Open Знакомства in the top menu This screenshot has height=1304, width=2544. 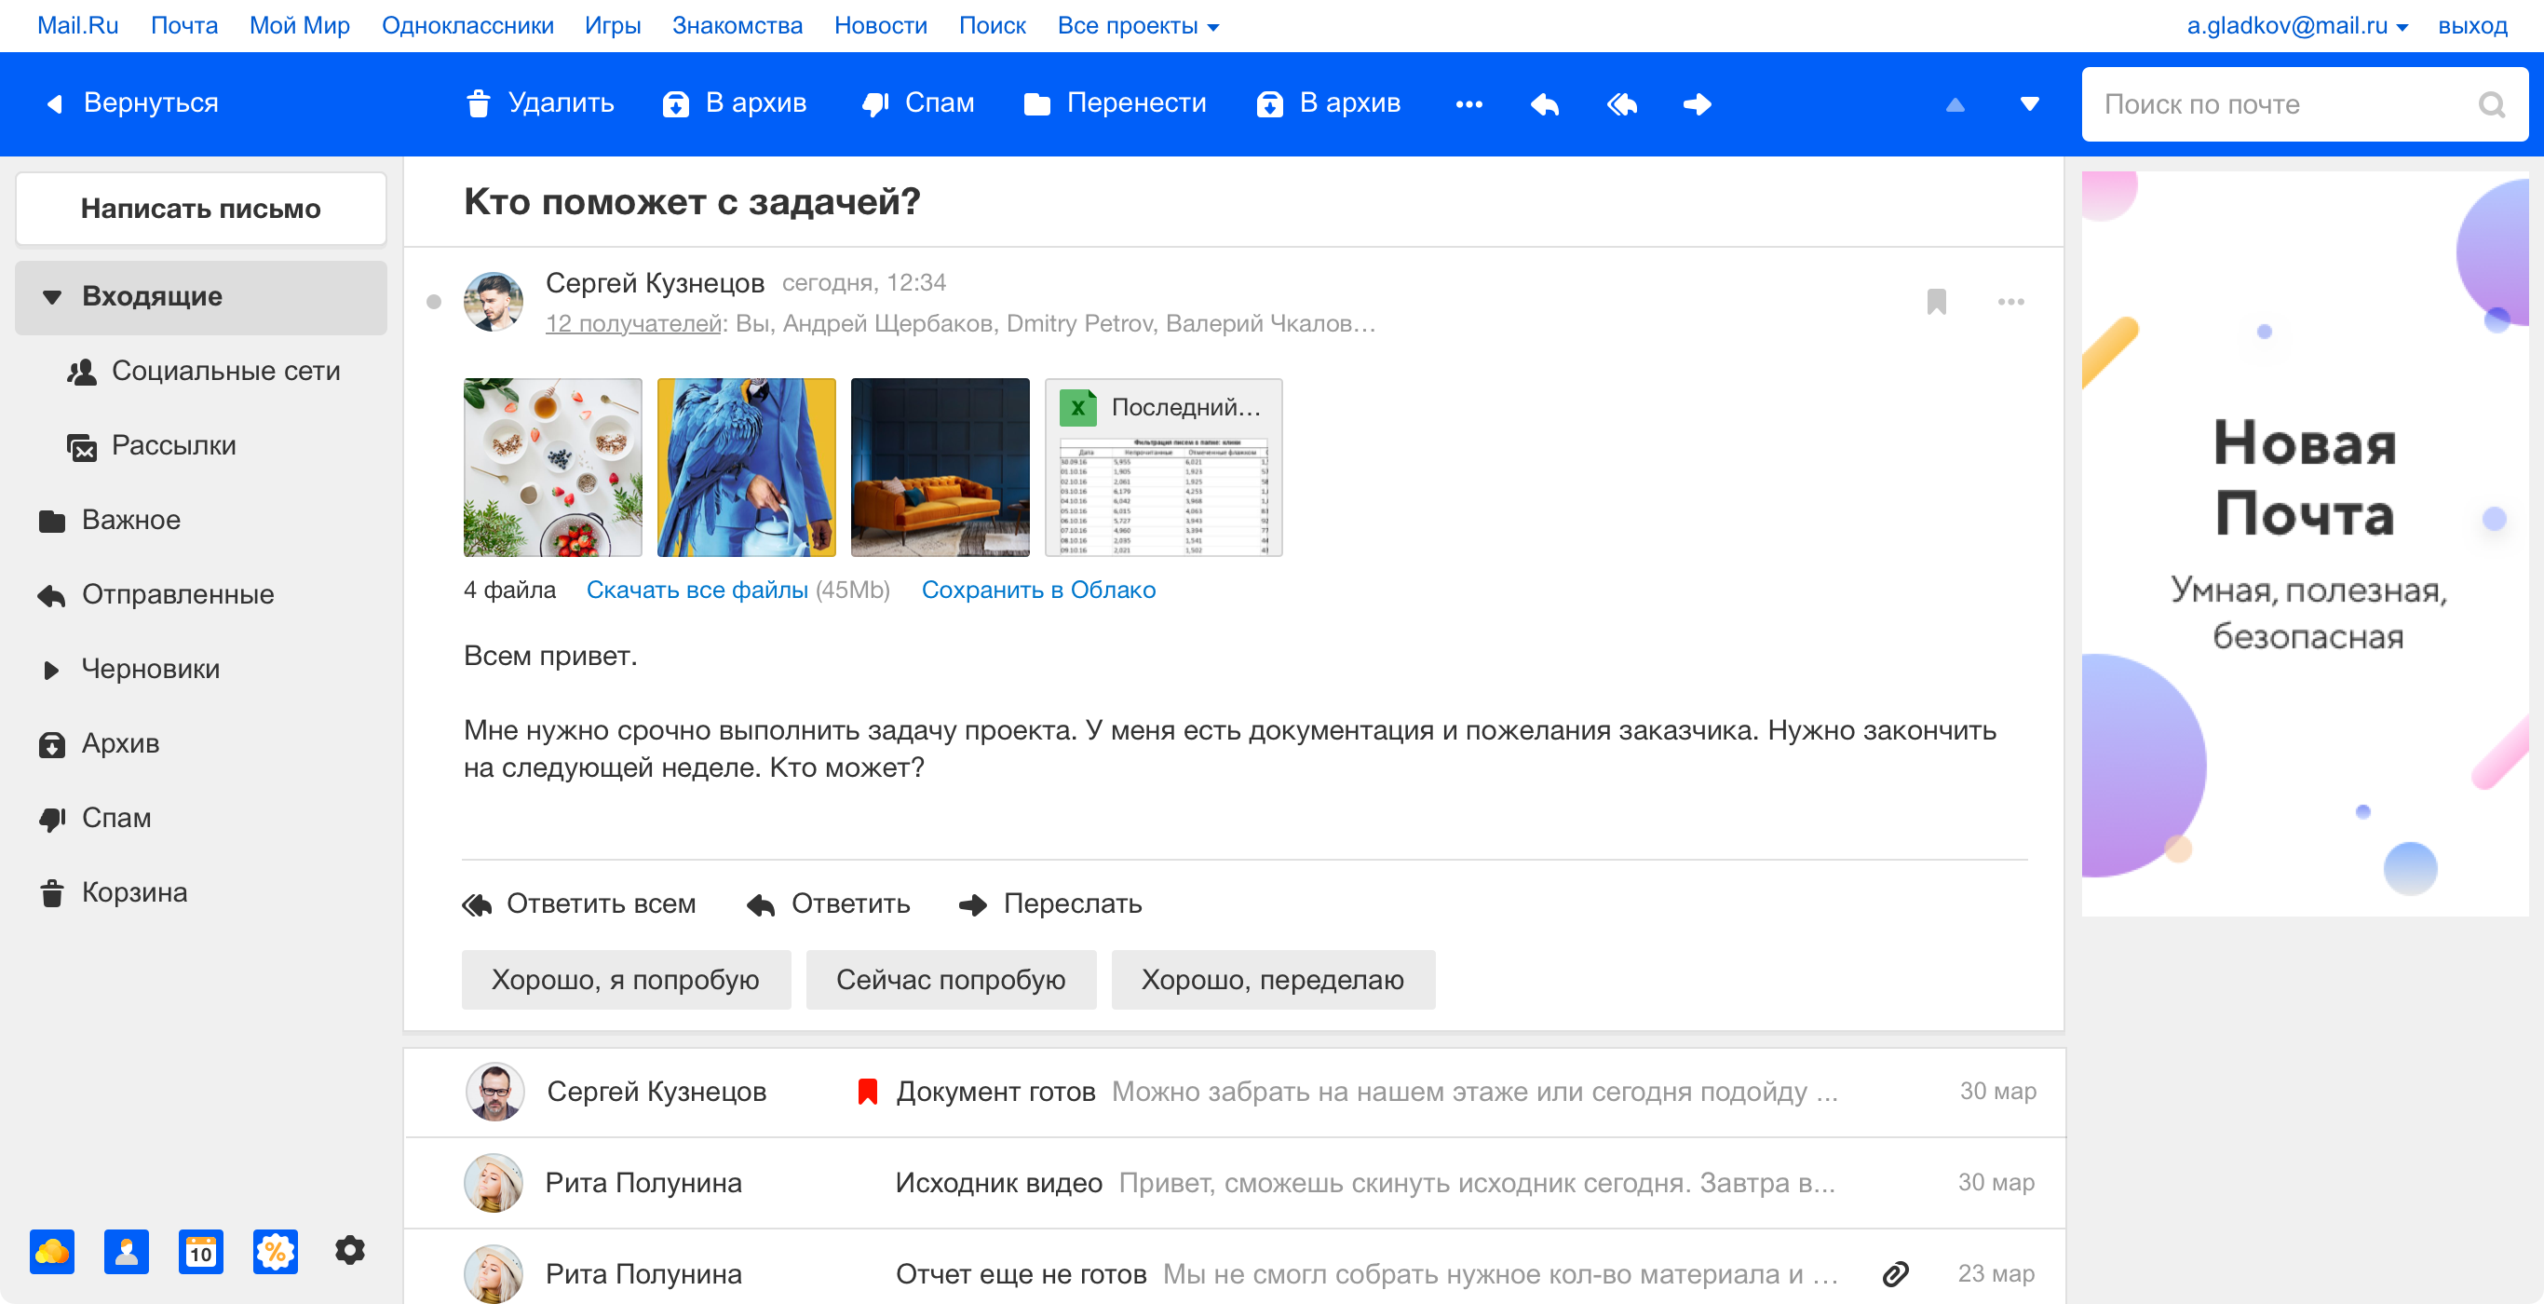(737, 26)
